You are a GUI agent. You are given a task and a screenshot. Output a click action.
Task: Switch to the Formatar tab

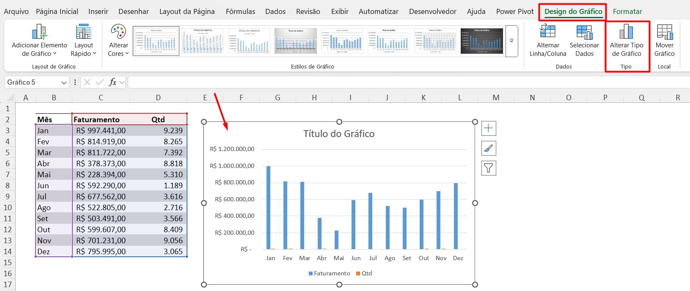pos(627,11)
